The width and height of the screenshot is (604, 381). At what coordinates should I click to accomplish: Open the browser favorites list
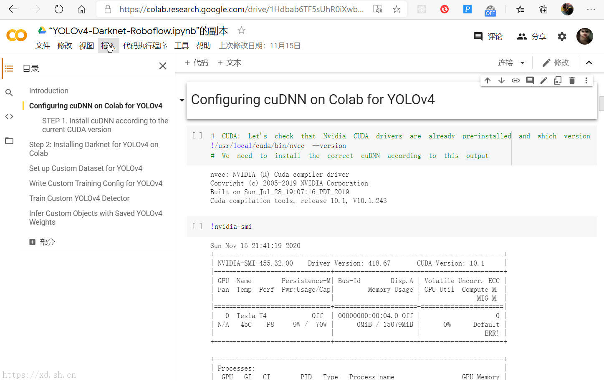click(520, 9)
